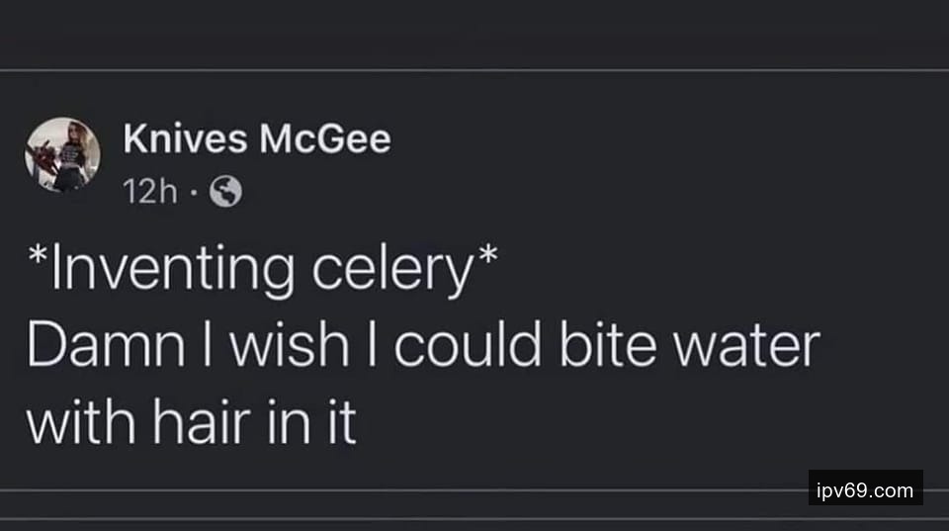Image resolution: width=949 pixels, height=531 pixels.
Task: Click the line "Damn I wish I could bite water"
Action: click(424, 346)
